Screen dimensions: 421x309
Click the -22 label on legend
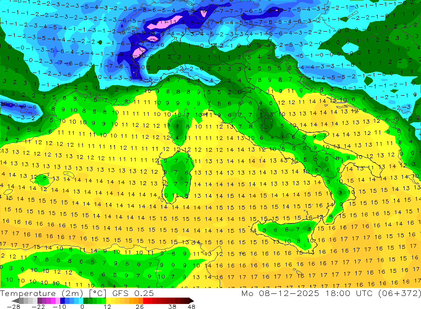(38, 307)
